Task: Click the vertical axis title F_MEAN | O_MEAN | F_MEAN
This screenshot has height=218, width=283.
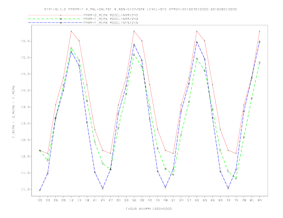Action: coord(14,112)
